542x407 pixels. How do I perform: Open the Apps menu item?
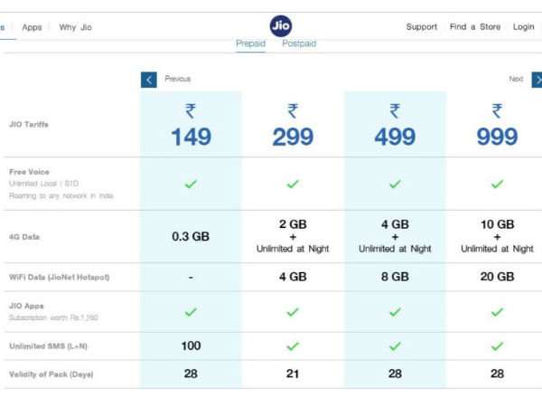click(x=32, y=27)
